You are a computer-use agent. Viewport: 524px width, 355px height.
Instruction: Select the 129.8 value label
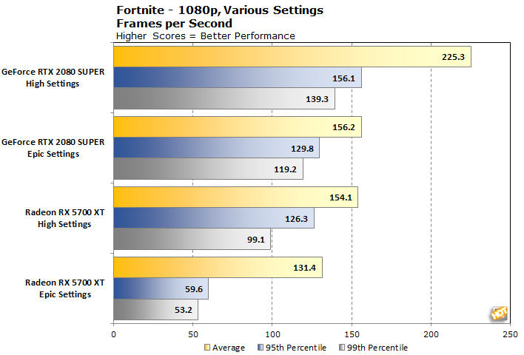click(x=302, y=149)
